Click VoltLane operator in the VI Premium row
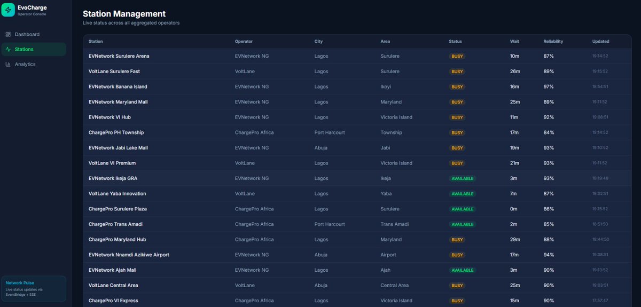This screenshot has height=307, width=641. pyautogui.click(x=245, y=163)
